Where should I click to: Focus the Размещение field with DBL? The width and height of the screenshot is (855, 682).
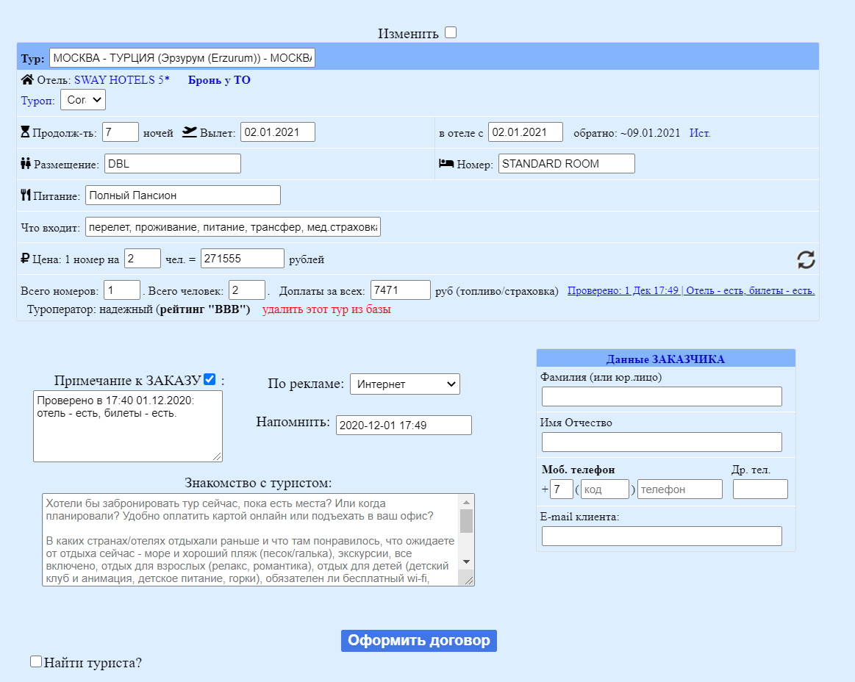tap(172, 164)
